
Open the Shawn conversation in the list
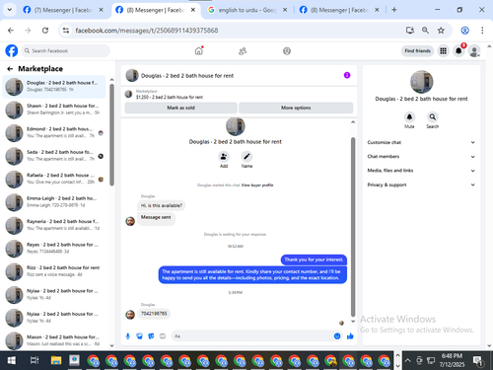pos(54,110)
